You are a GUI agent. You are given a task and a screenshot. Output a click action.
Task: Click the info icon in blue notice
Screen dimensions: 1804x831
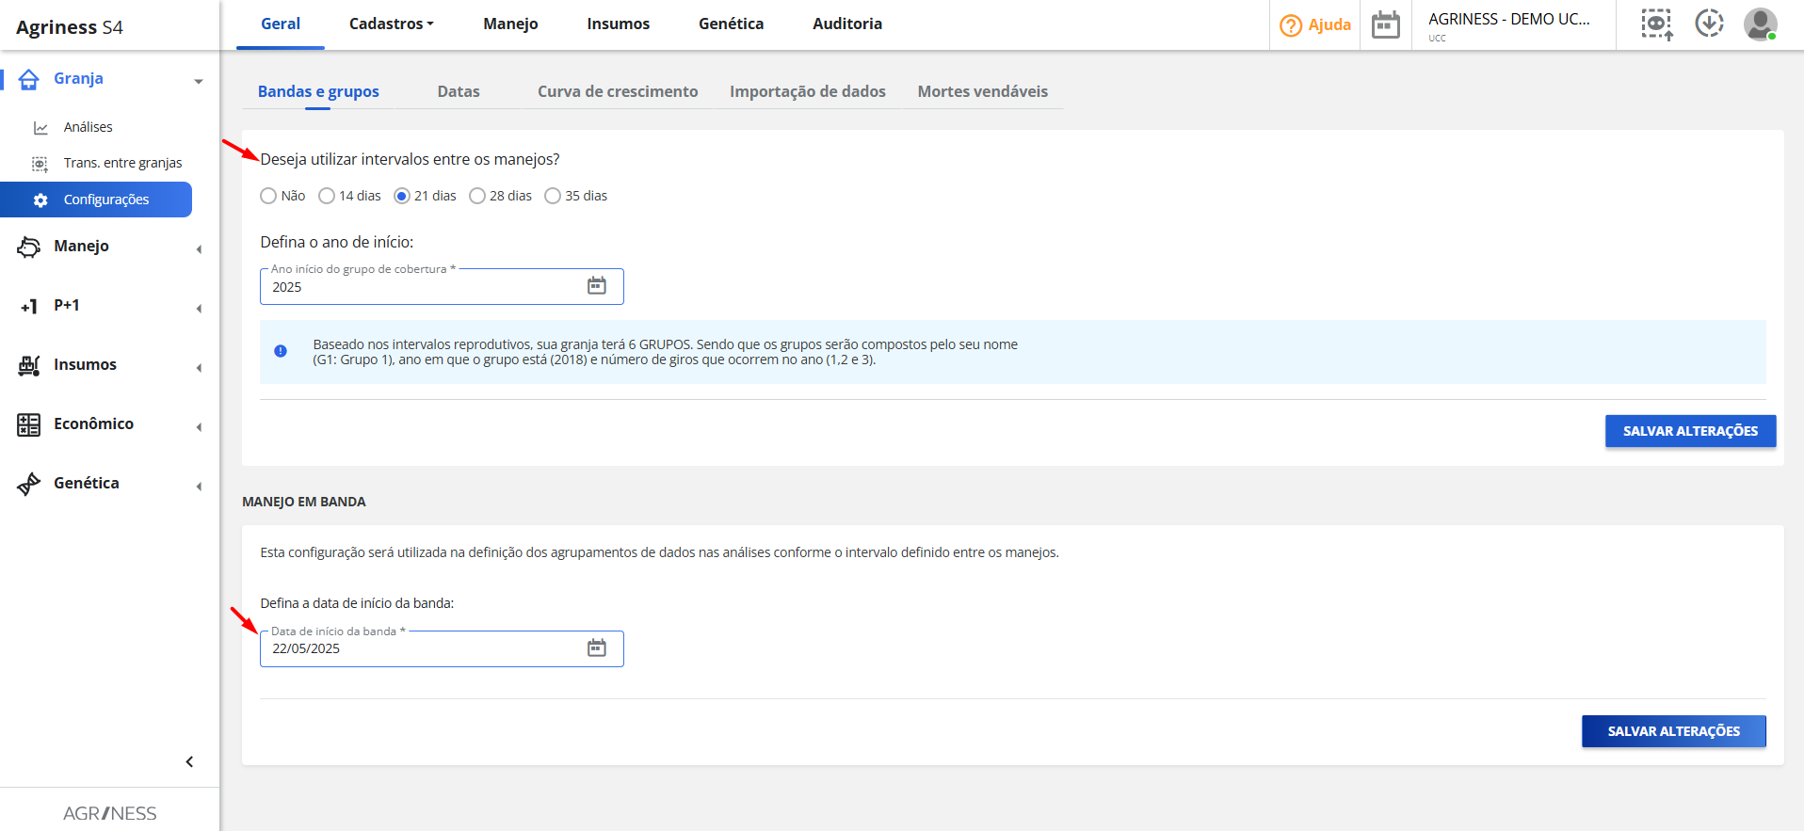pyautogui.click(x=281, y=351)
